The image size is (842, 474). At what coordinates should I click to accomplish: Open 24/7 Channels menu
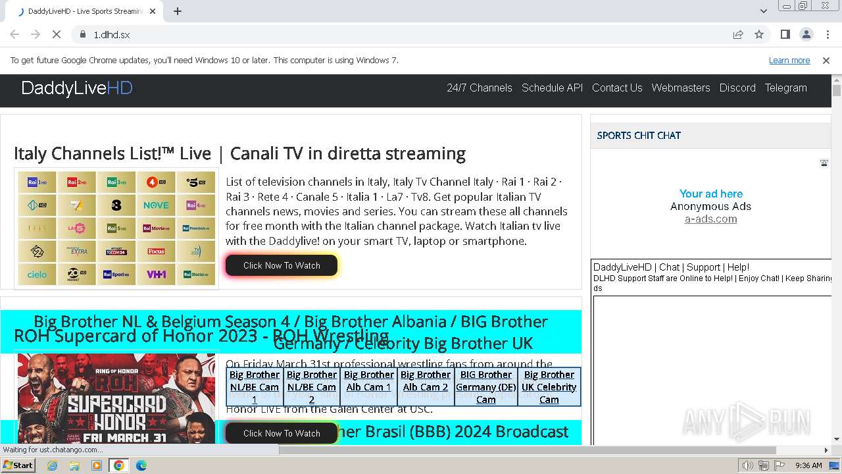coord(480,88)
